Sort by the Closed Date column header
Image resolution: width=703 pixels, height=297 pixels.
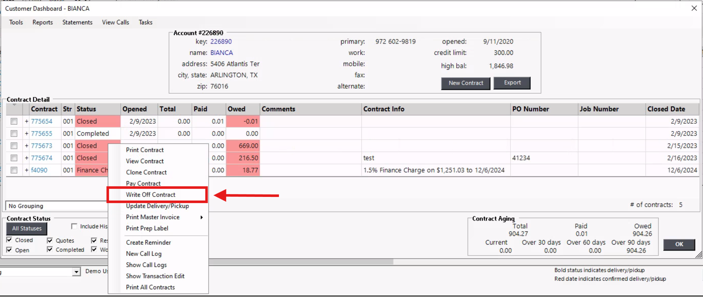click(666, 109)
